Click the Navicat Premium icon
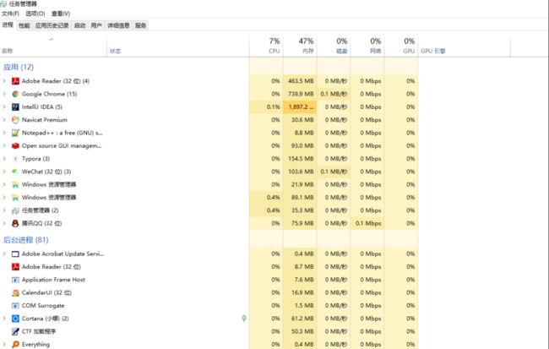 point(15,120)
